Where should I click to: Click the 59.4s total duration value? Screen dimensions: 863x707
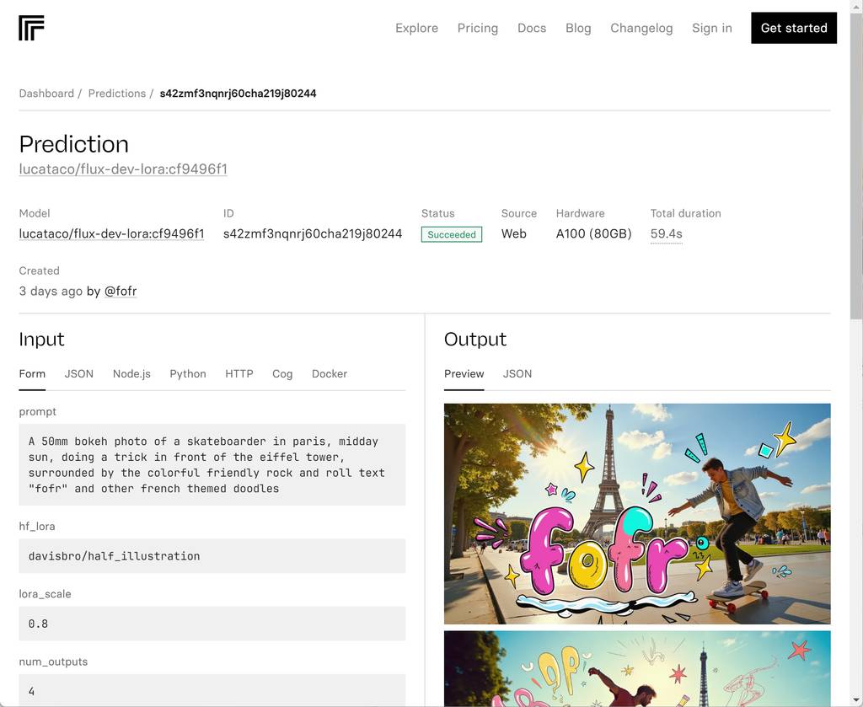coord(666,233)
